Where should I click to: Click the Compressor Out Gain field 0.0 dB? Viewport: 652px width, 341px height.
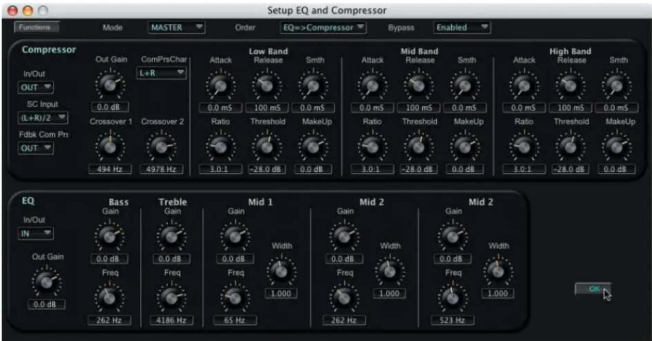click(109, 108)
